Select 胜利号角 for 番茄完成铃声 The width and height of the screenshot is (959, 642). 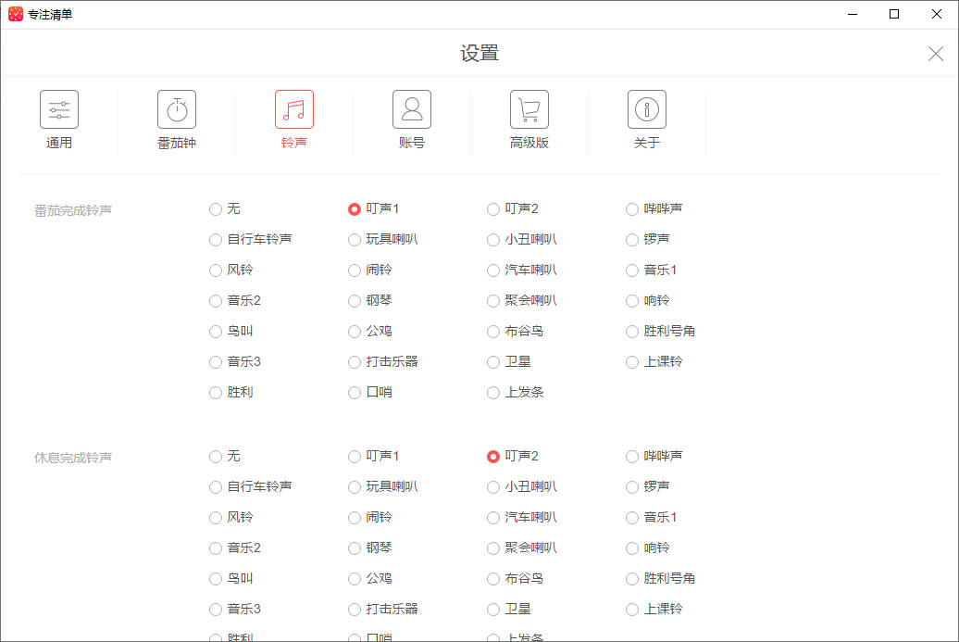632,332
